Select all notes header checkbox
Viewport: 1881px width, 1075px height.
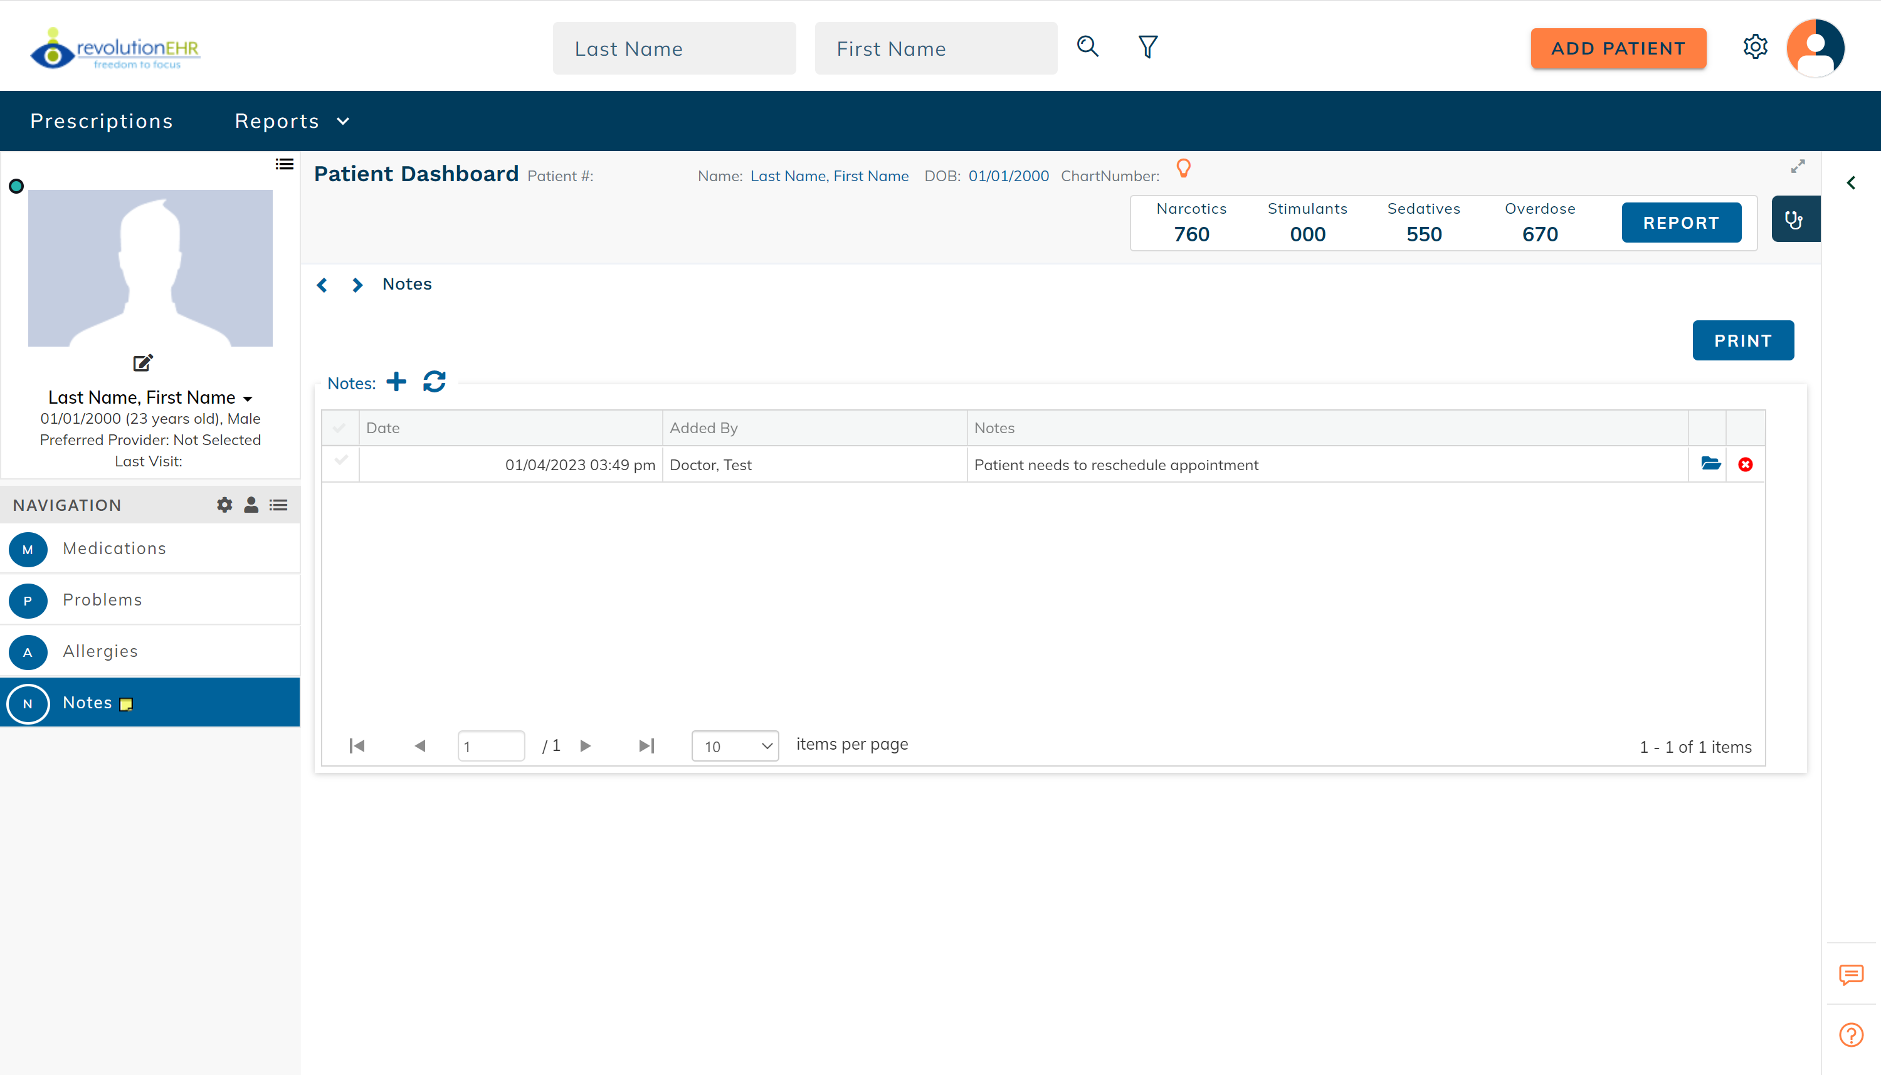pos(340,427)
